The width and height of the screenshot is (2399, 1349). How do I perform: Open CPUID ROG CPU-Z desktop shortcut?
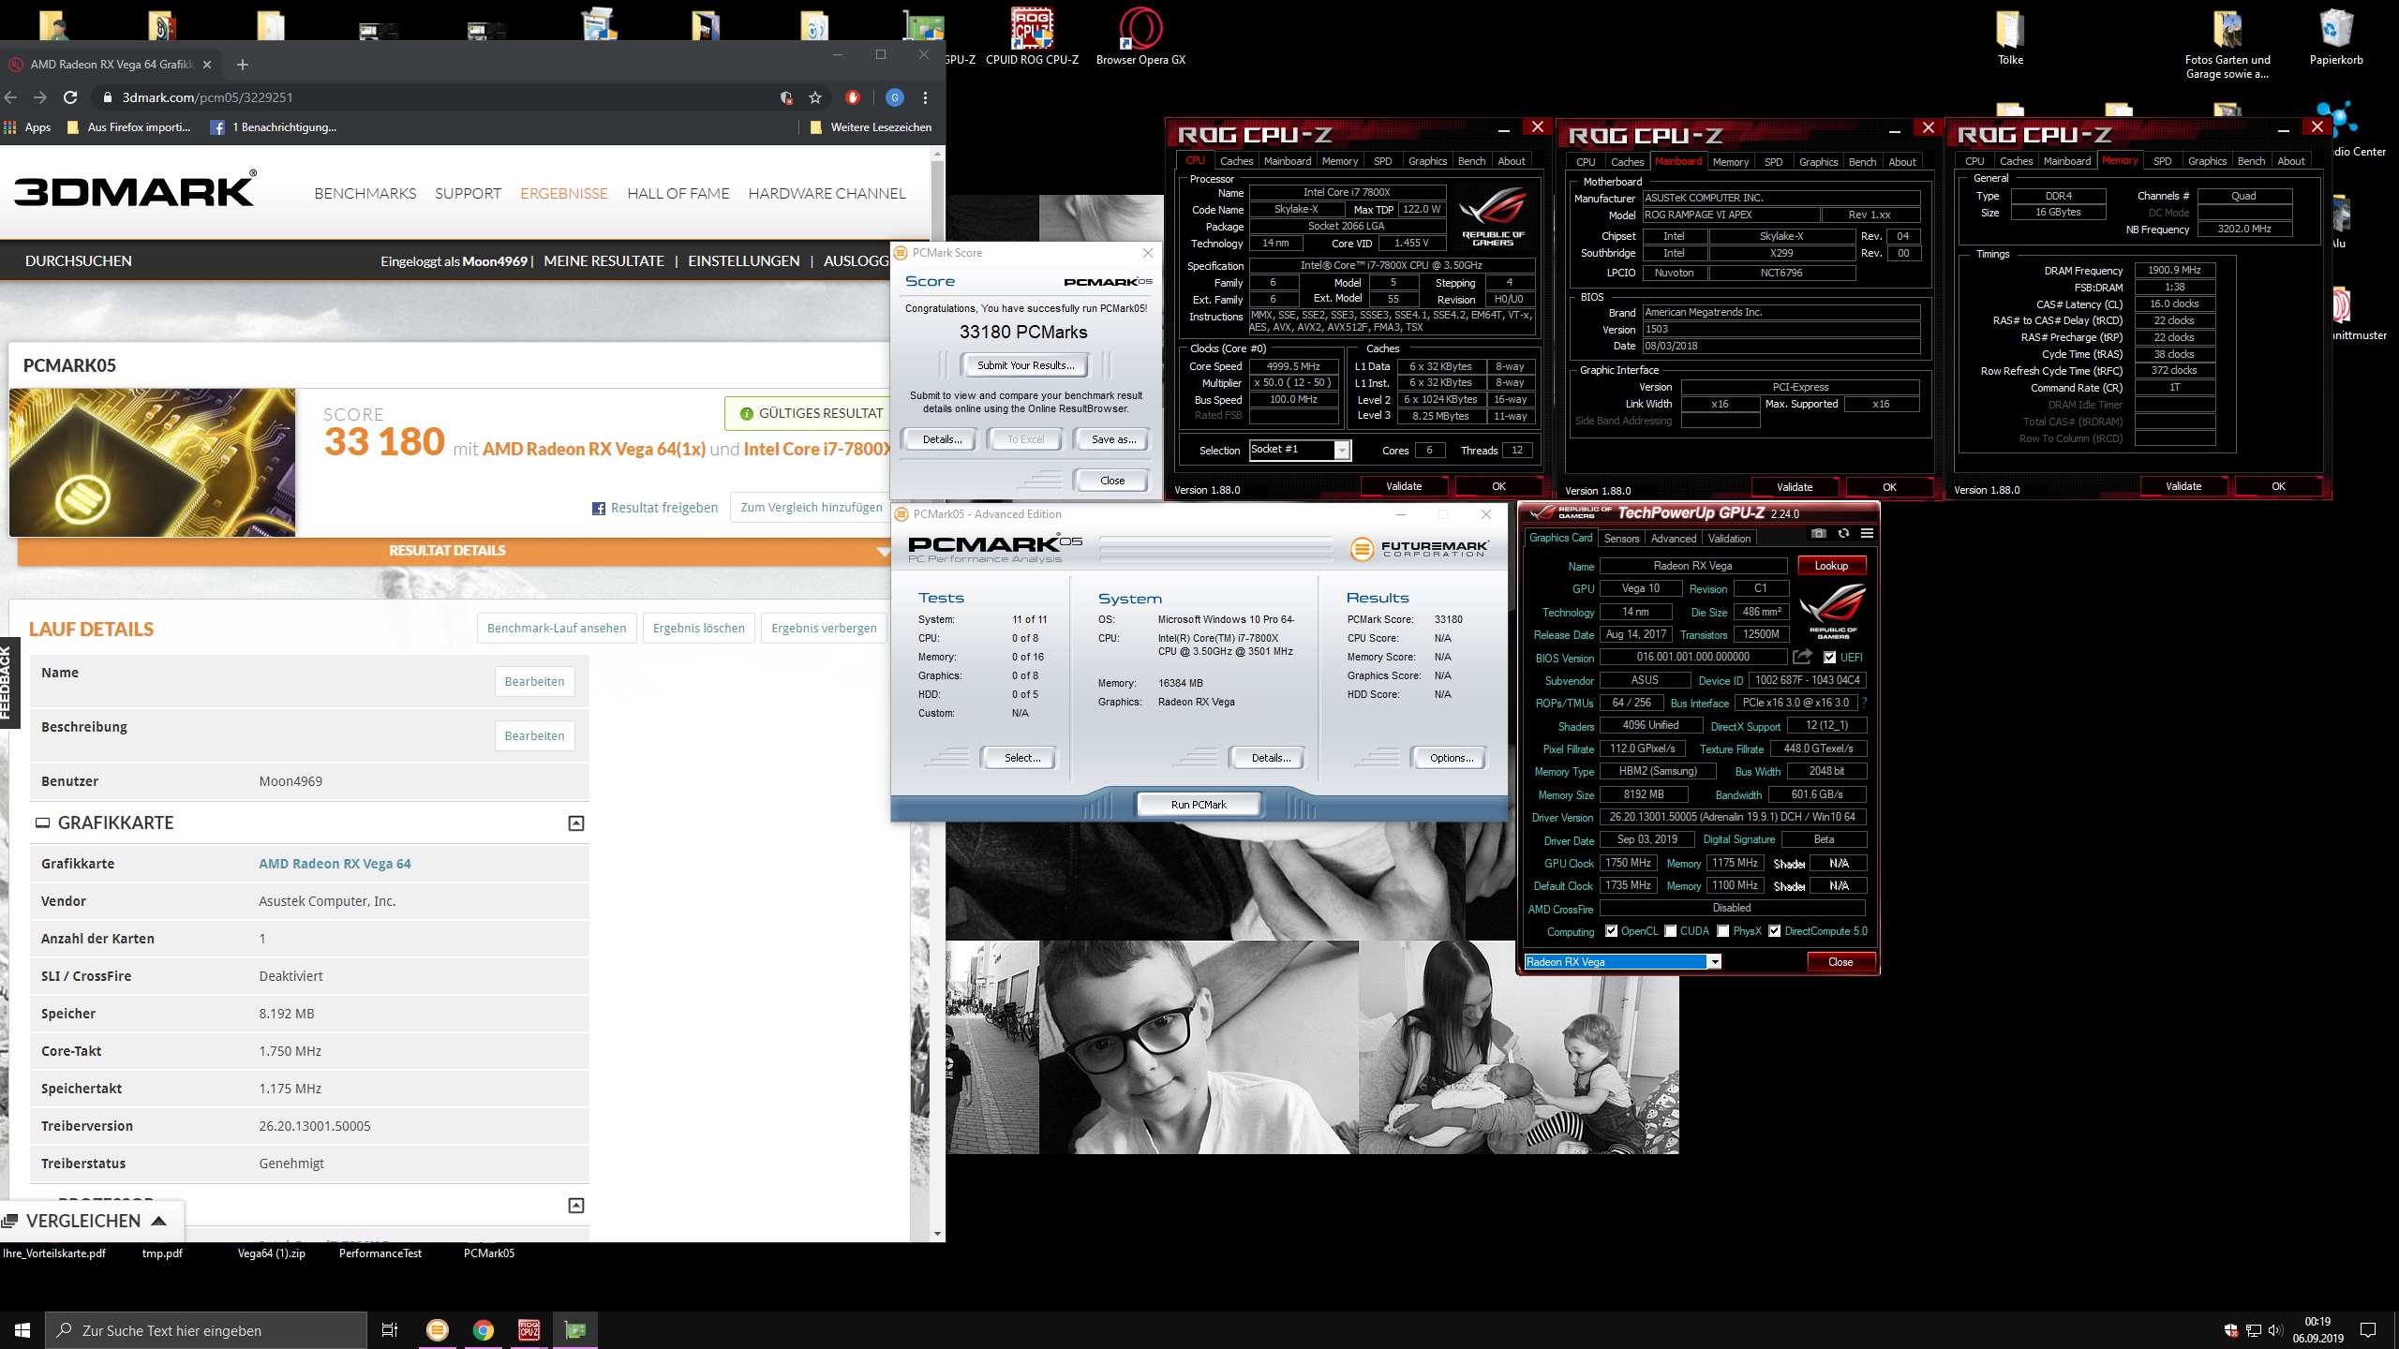tap(1032, 37)
